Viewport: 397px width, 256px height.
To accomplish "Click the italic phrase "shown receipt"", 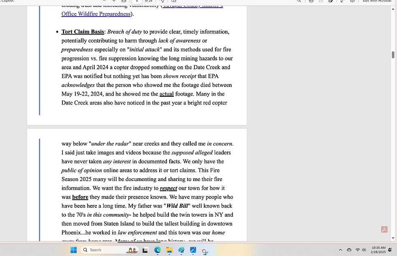I will tap(179, 76).
